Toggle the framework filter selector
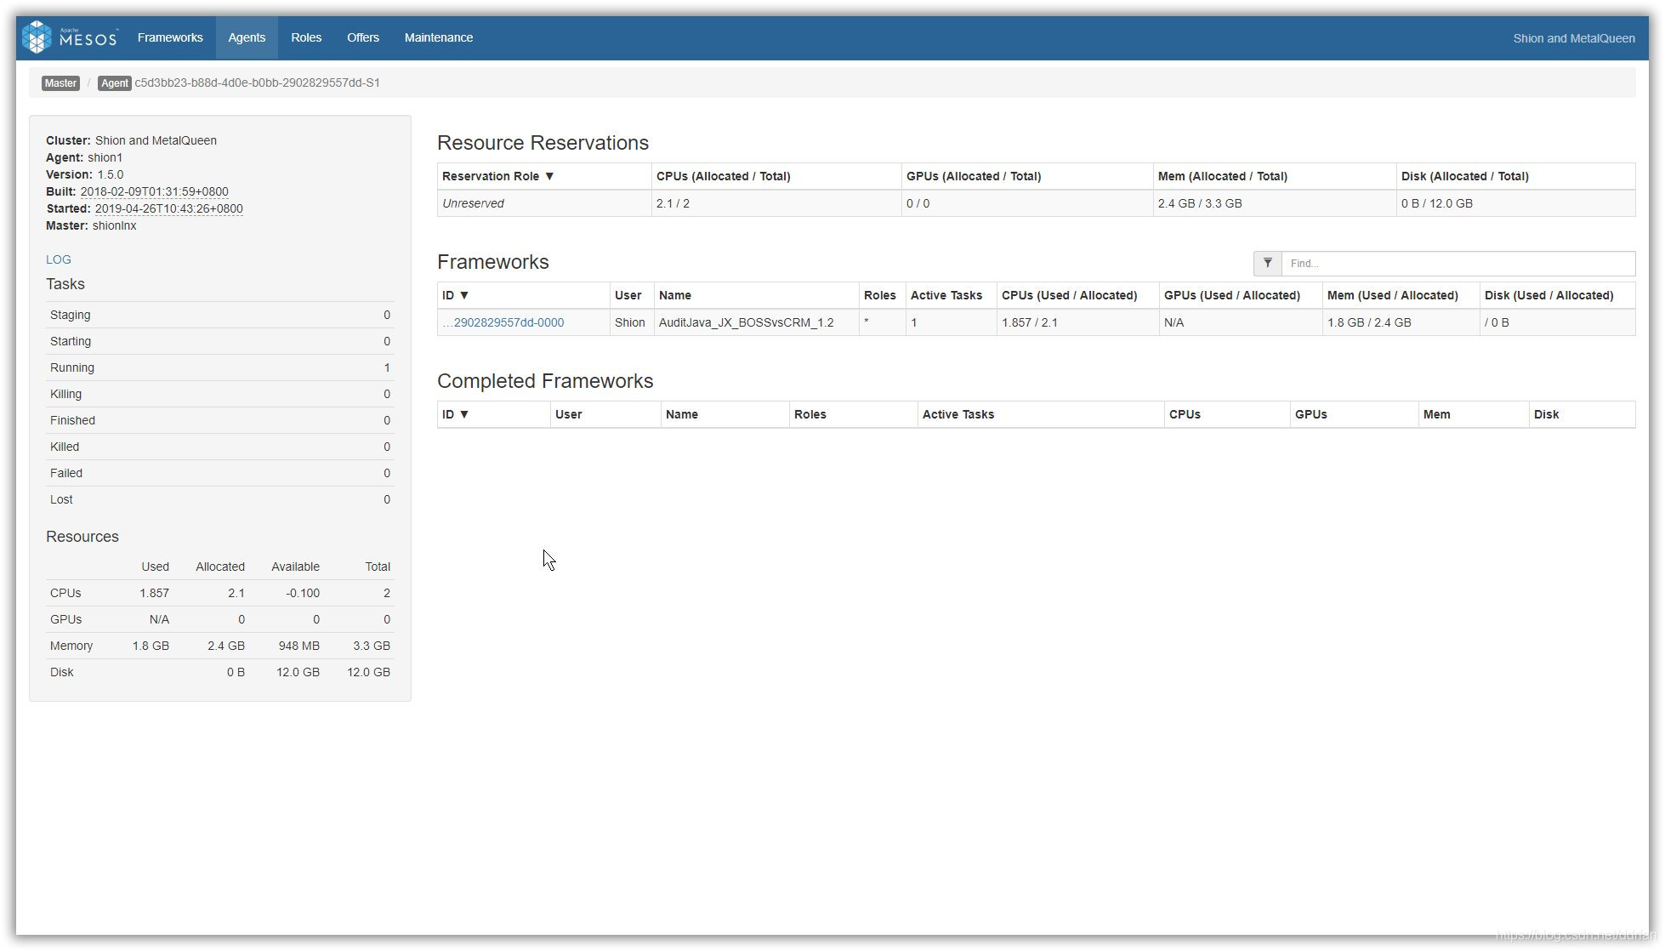 (x=1268, y=263)
